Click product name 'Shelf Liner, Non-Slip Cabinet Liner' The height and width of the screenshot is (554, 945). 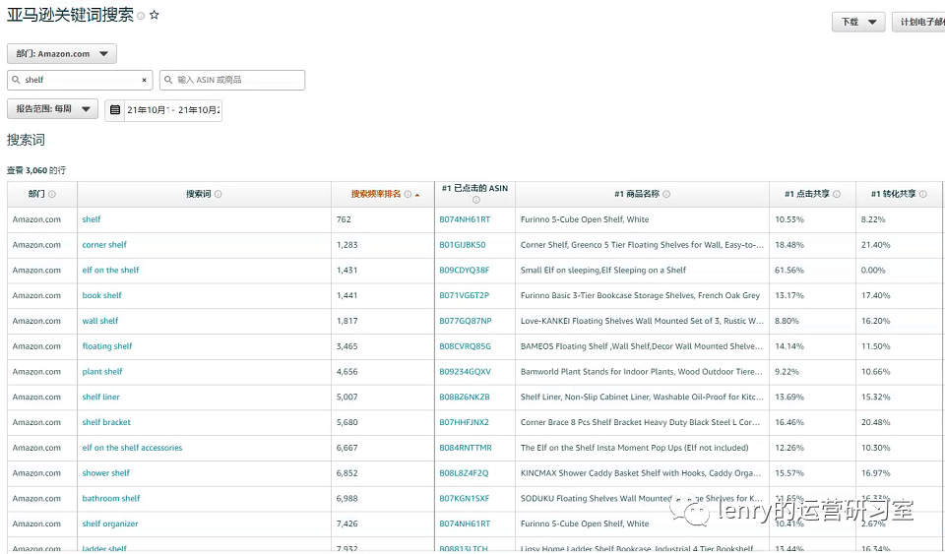point(642,397)
